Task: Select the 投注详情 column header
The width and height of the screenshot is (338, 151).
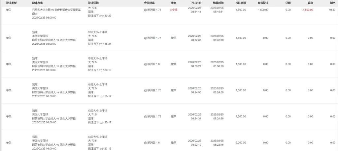Action: pyautogui.click(x=93, y=2)
